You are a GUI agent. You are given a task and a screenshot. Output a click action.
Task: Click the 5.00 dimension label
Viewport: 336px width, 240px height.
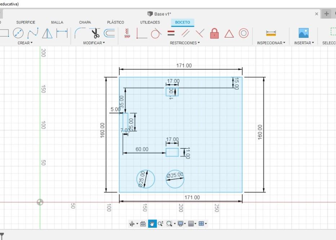point(115,109)
